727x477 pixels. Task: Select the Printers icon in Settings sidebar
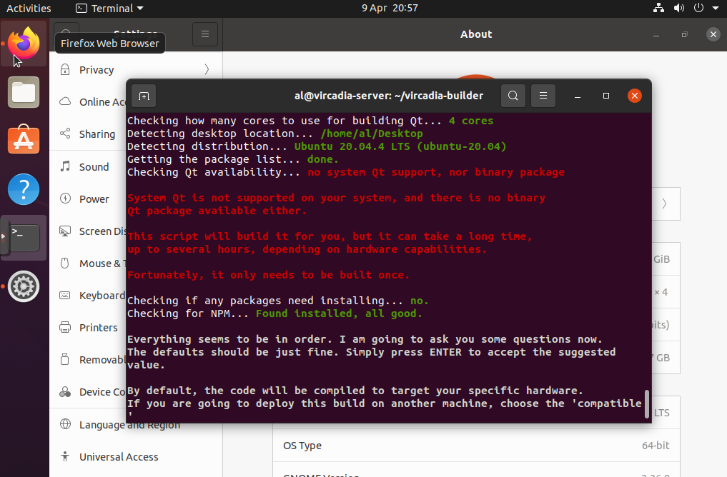(65, 328)
